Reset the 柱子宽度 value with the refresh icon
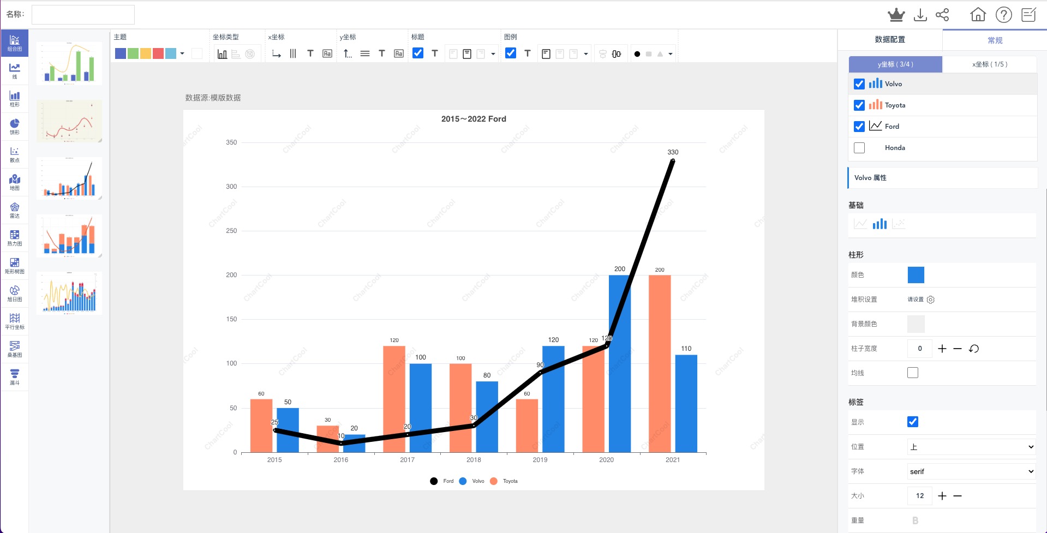The image size is (1047, 533). pos(974,349)
